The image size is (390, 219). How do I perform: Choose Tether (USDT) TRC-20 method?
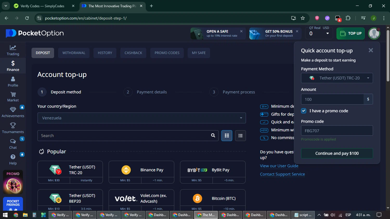[x=70, y=172]
